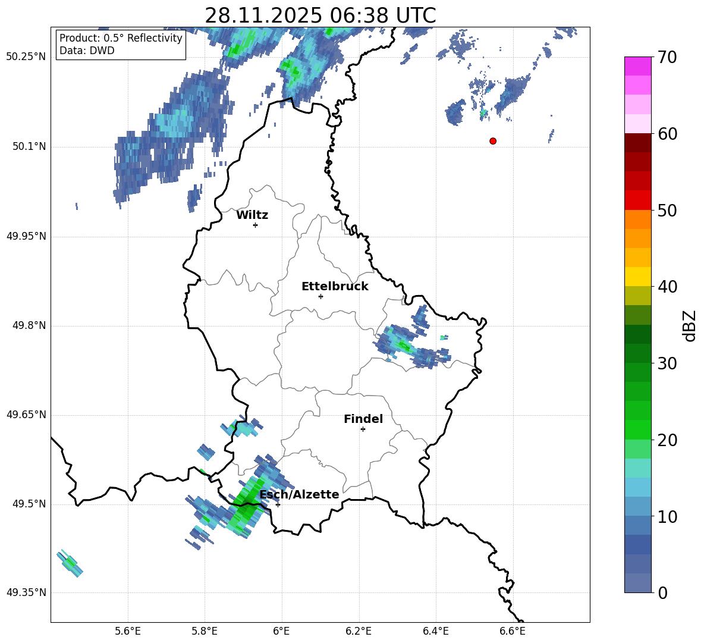Click the 49.65°N latitude label

(26, 415)
